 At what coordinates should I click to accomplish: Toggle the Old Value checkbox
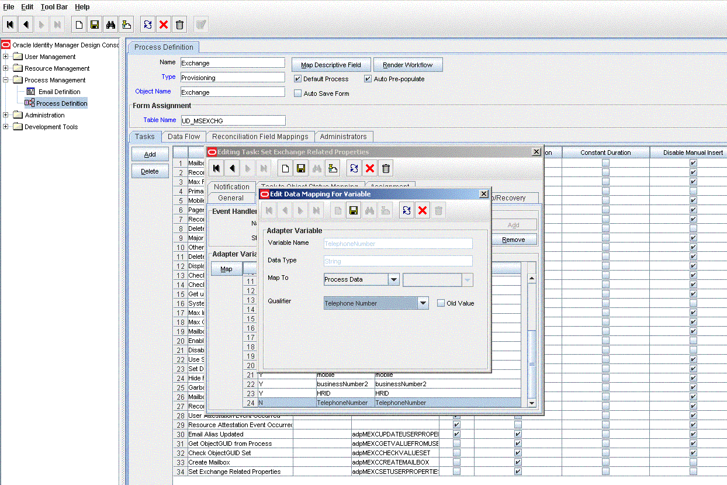click(441, 303)
